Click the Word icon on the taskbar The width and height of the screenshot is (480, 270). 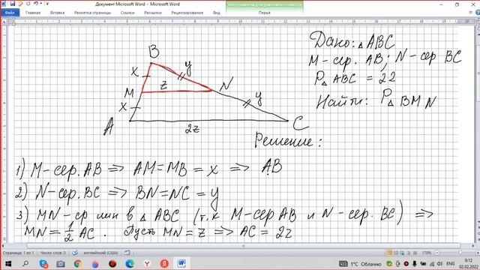point(181,263)
